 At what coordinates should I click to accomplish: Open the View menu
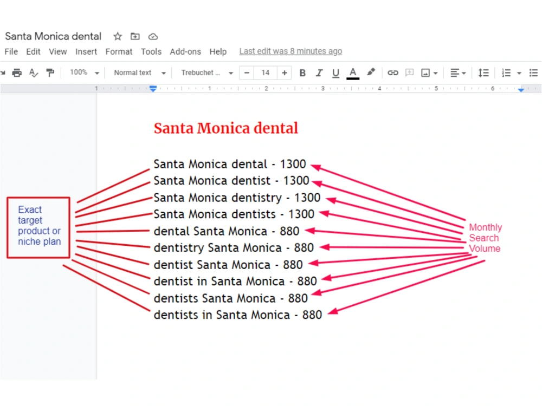point(58,52)
